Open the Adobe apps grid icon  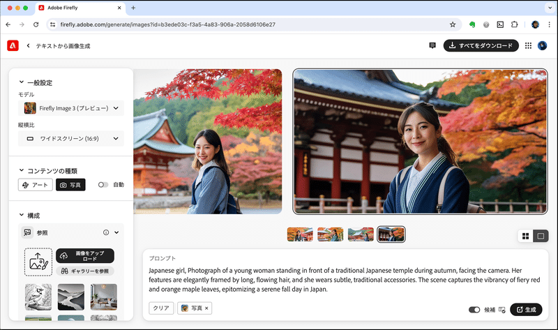coord(528,45)
